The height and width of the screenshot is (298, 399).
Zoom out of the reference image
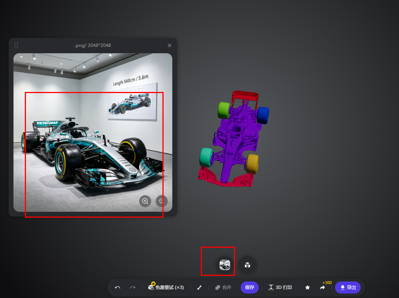pyautogui.click(x=162, y=201)
